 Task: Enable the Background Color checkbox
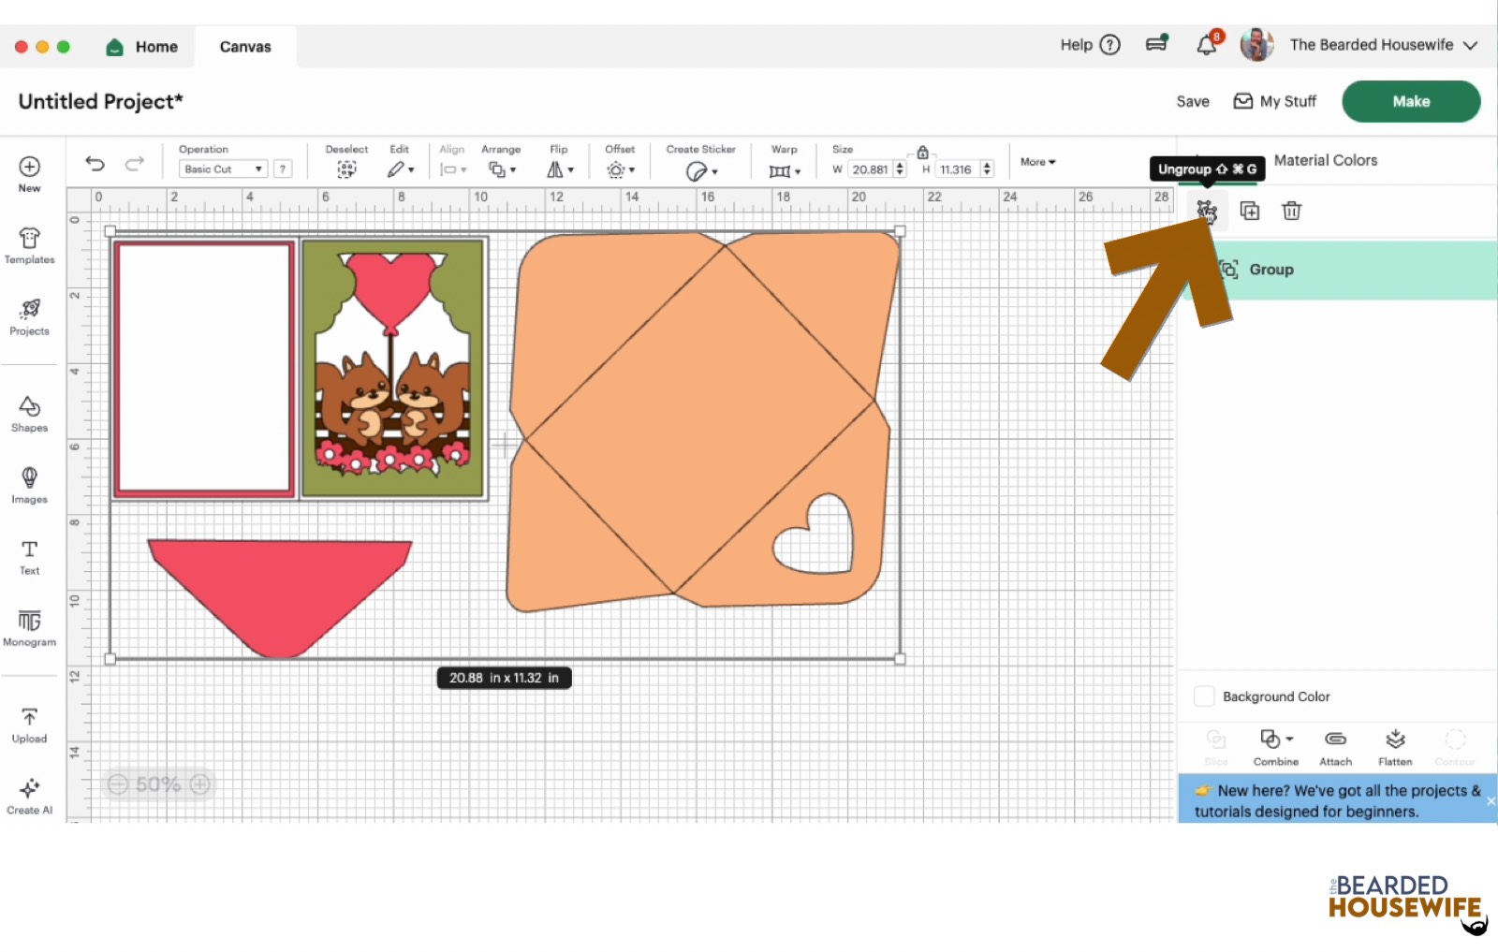click(1204, 696)
